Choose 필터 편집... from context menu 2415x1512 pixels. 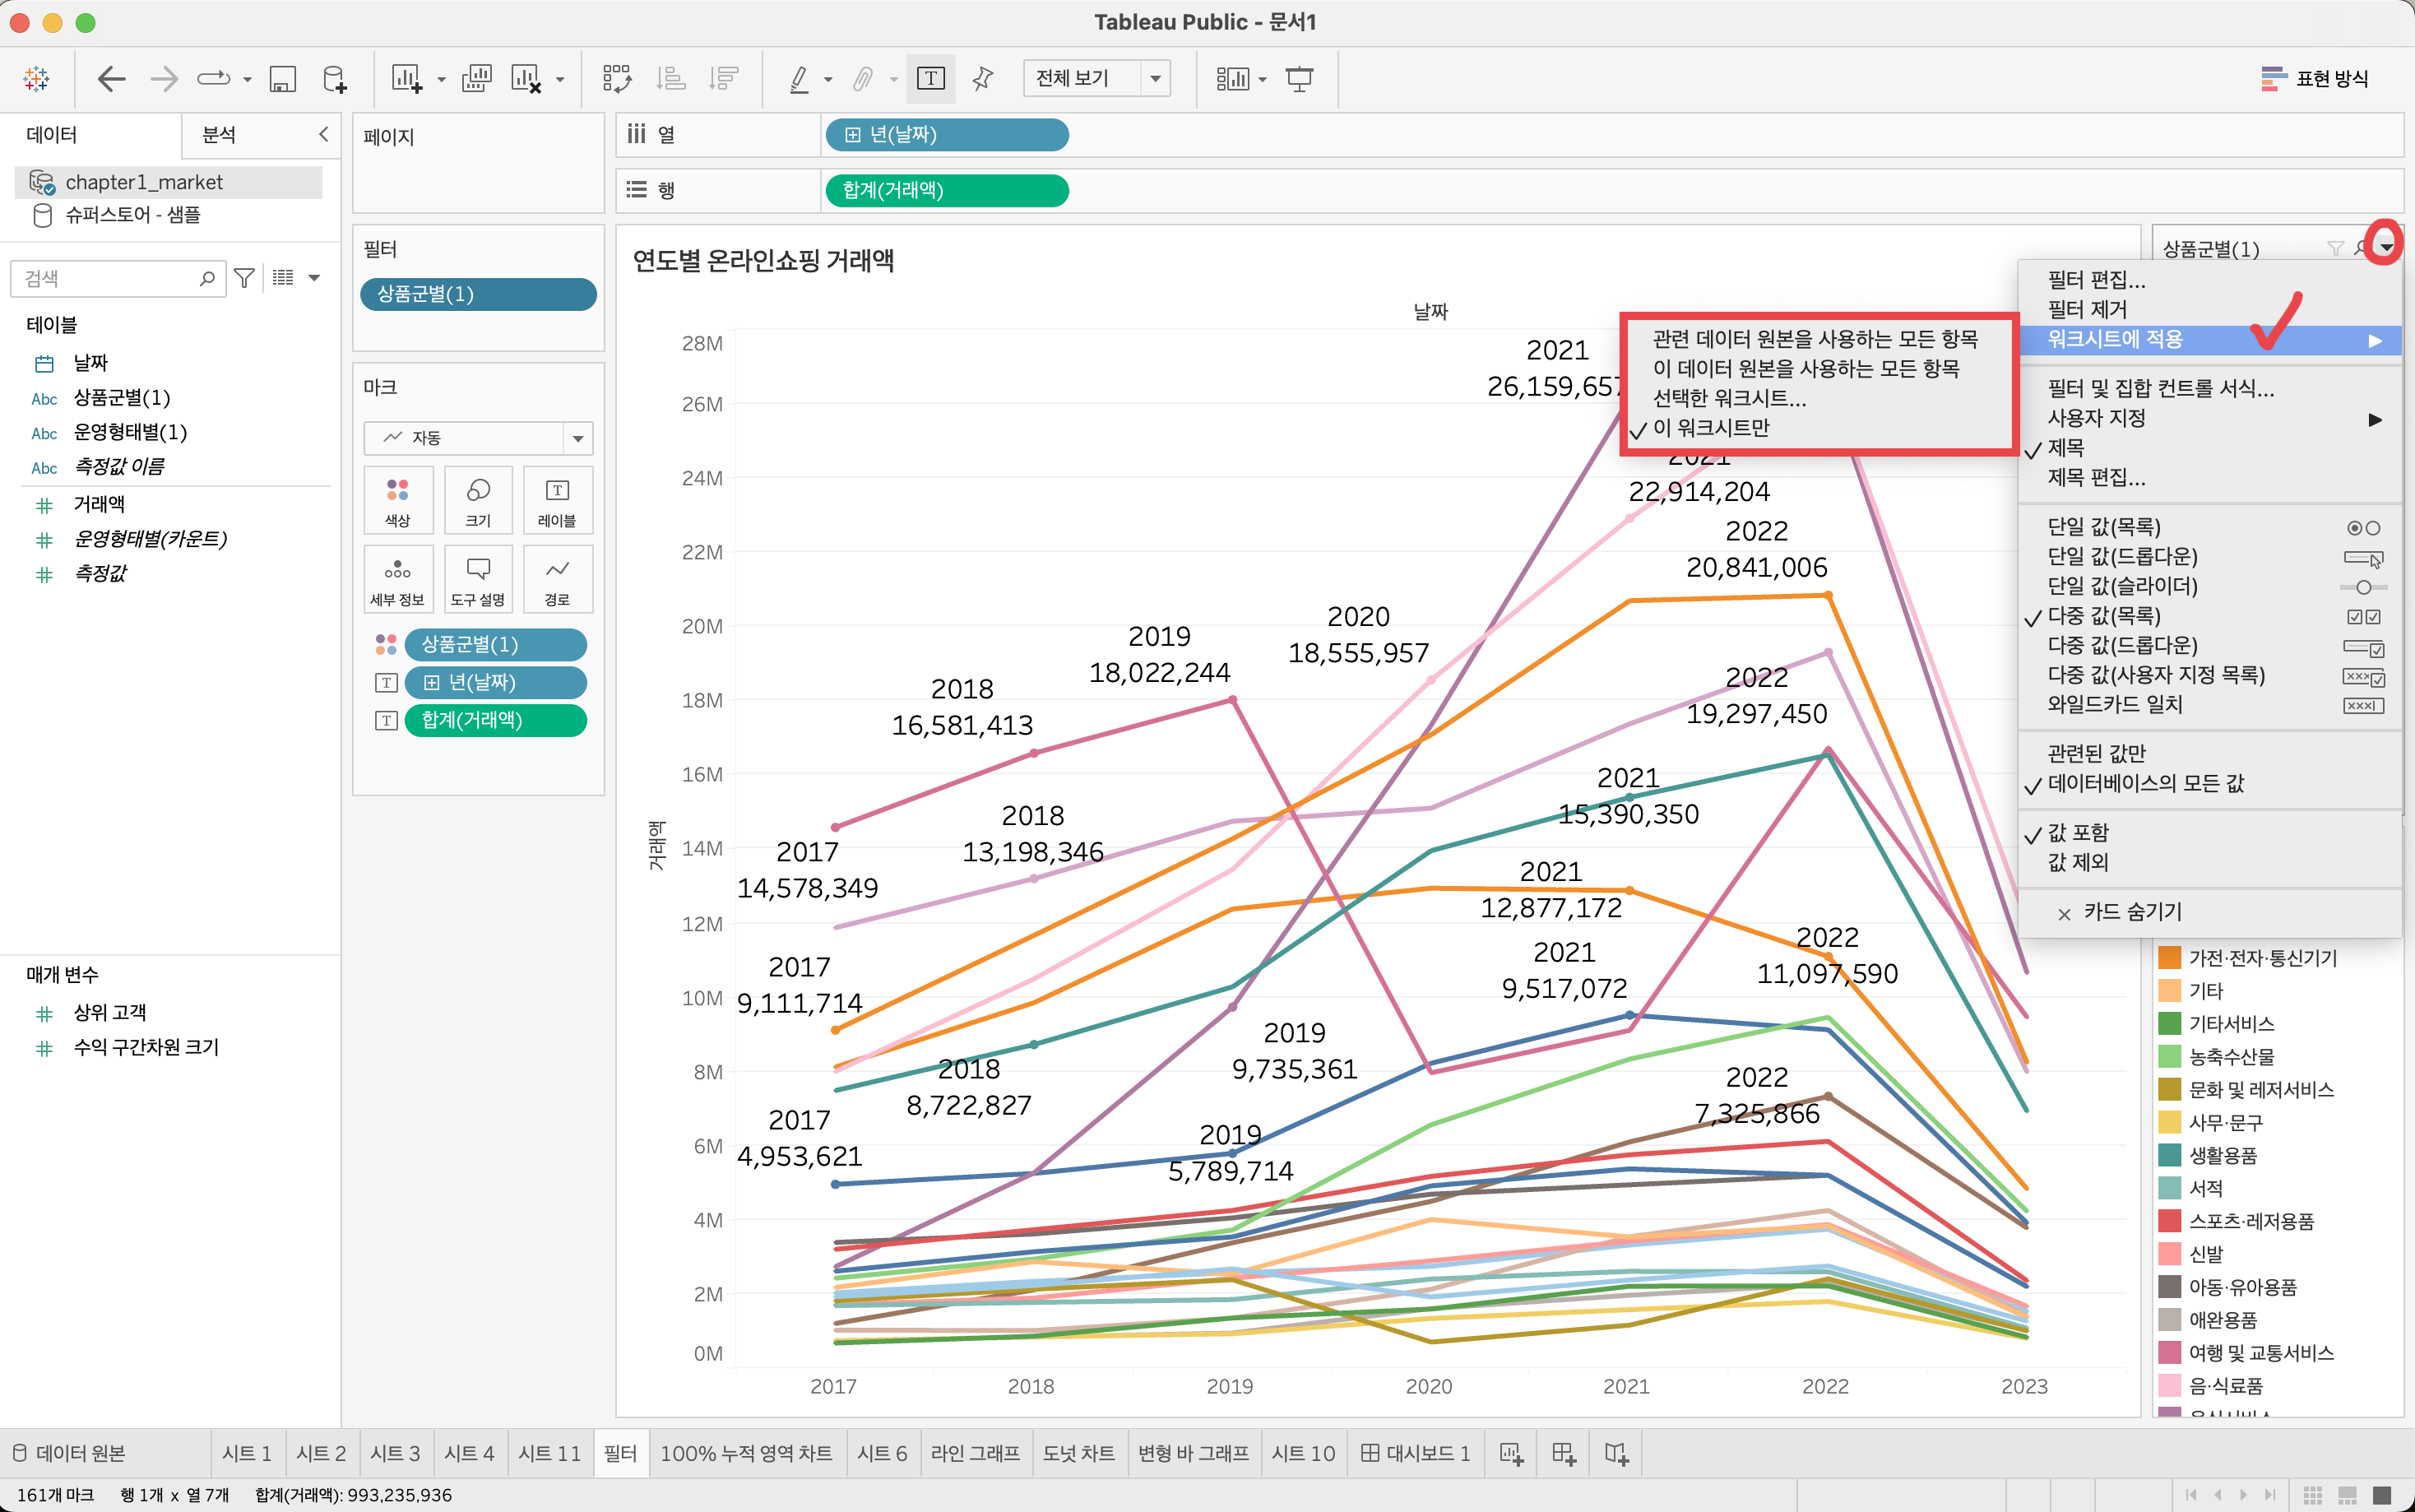pos(2095,280)
